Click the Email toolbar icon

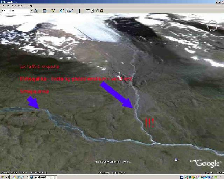pyautogui.click(x=89, y=11)
